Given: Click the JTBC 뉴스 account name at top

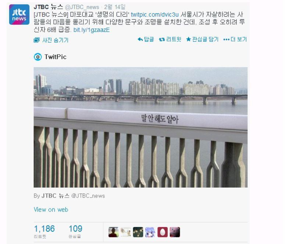Looking at the screenshot, I should click(48, 7).
